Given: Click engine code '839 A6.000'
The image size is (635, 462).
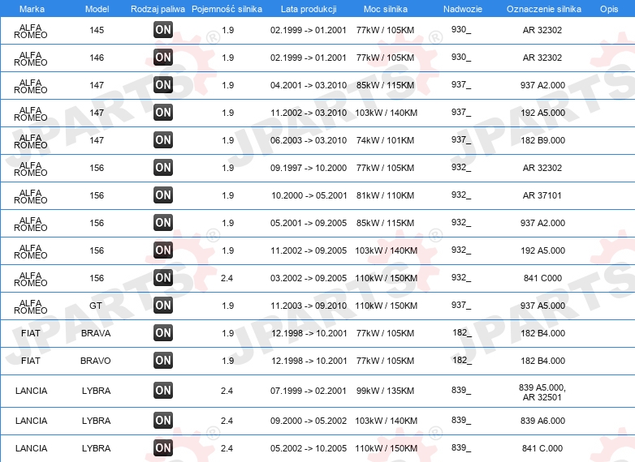Looking at the screenshot, I should pyautogui.click(x=542, y=421).
